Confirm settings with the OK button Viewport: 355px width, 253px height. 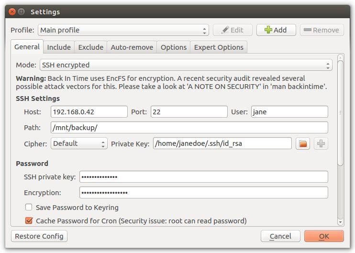324,236
